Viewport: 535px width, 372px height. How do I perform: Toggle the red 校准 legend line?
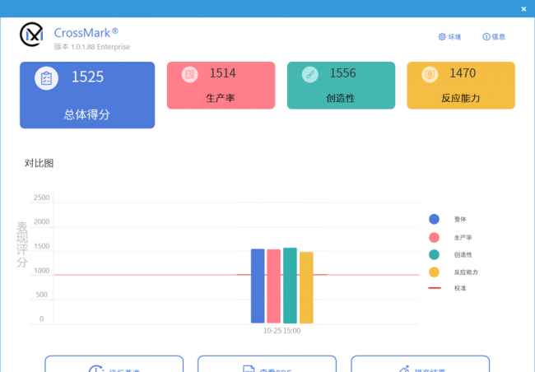435,288
